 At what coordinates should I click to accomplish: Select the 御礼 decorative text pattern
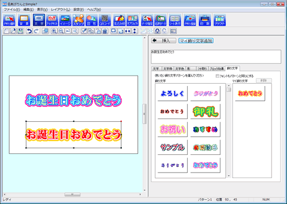pos(205,111)
